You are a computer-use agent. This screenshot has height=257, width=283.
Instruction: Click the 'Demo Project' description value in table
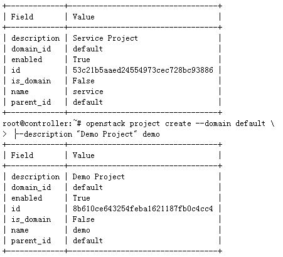(99, 177)
